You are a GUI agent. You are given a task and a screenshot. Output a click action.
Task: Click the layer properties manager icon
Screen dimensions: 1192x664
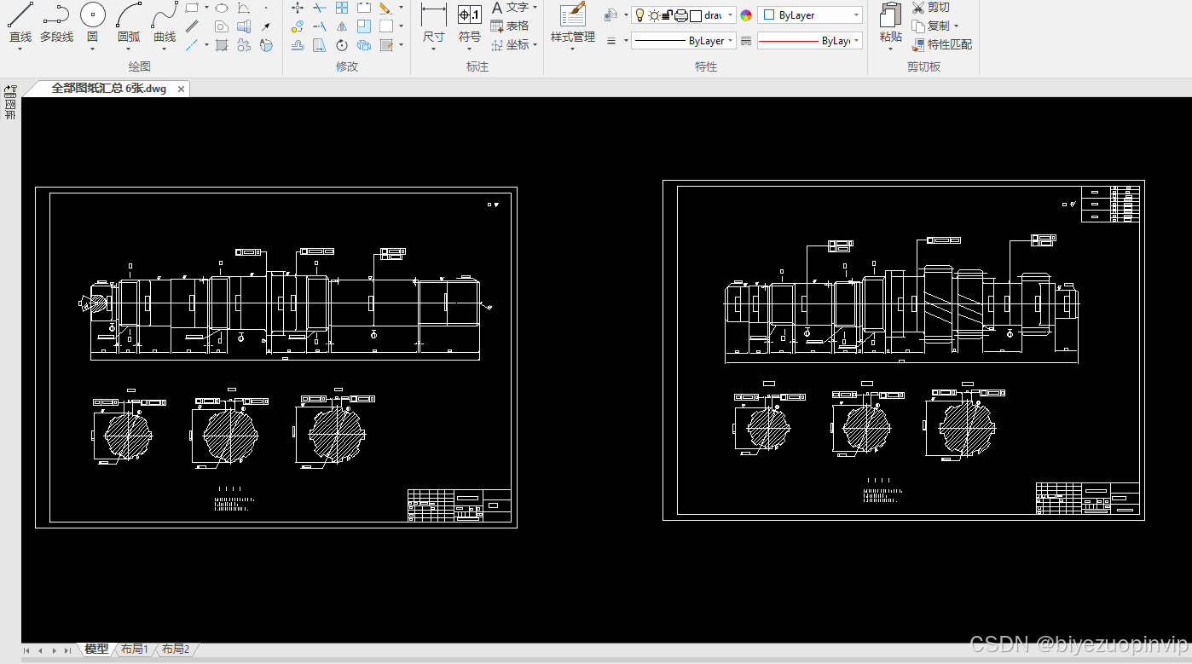[610, 15]
